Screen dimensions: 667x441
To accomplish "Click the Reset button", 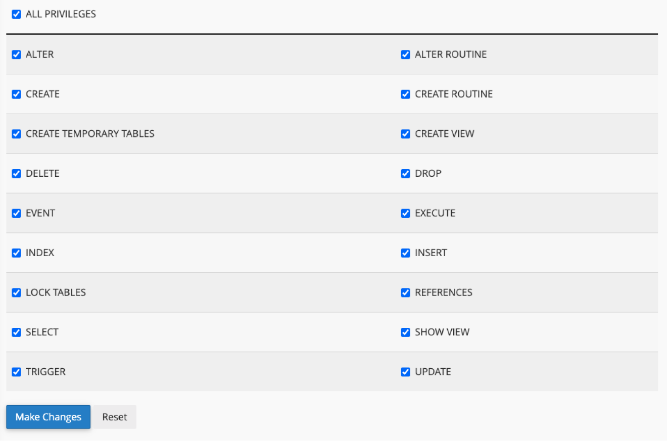I will coord(115,417).
